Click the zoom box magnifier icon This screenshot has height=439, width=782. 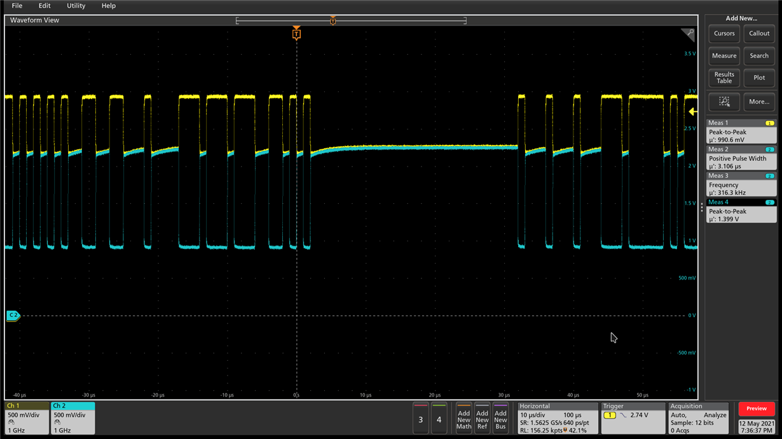pyautogui.click(x=724, y=102)
